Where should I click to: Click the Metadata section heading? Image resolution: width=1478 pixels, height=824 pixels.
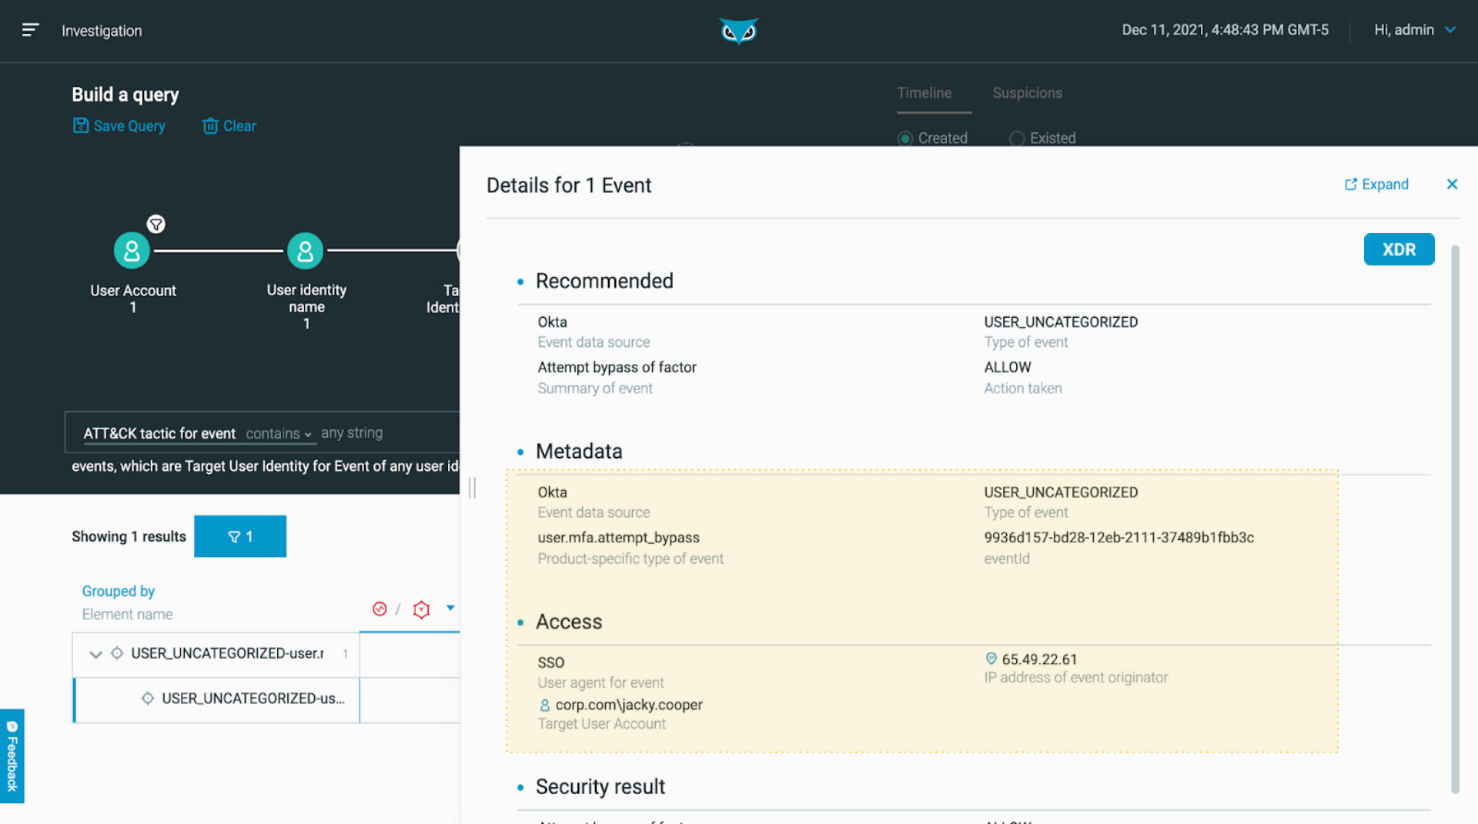click(x=579, y=452)
